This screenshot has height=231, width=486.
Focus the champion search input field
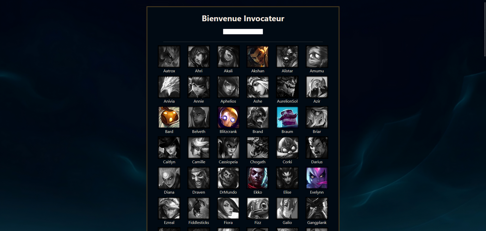(x=243, y=32)
